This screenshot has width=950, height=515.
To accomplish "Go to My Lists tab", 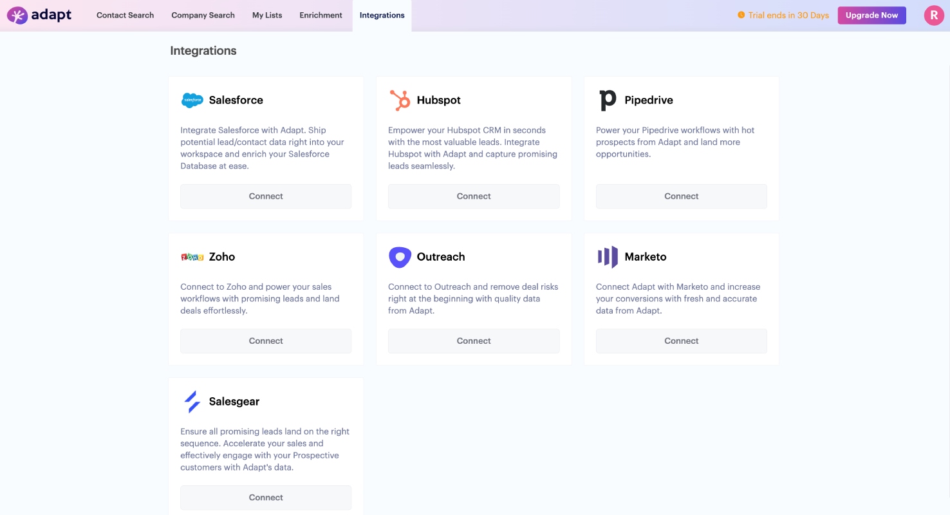I will (267, 15).
